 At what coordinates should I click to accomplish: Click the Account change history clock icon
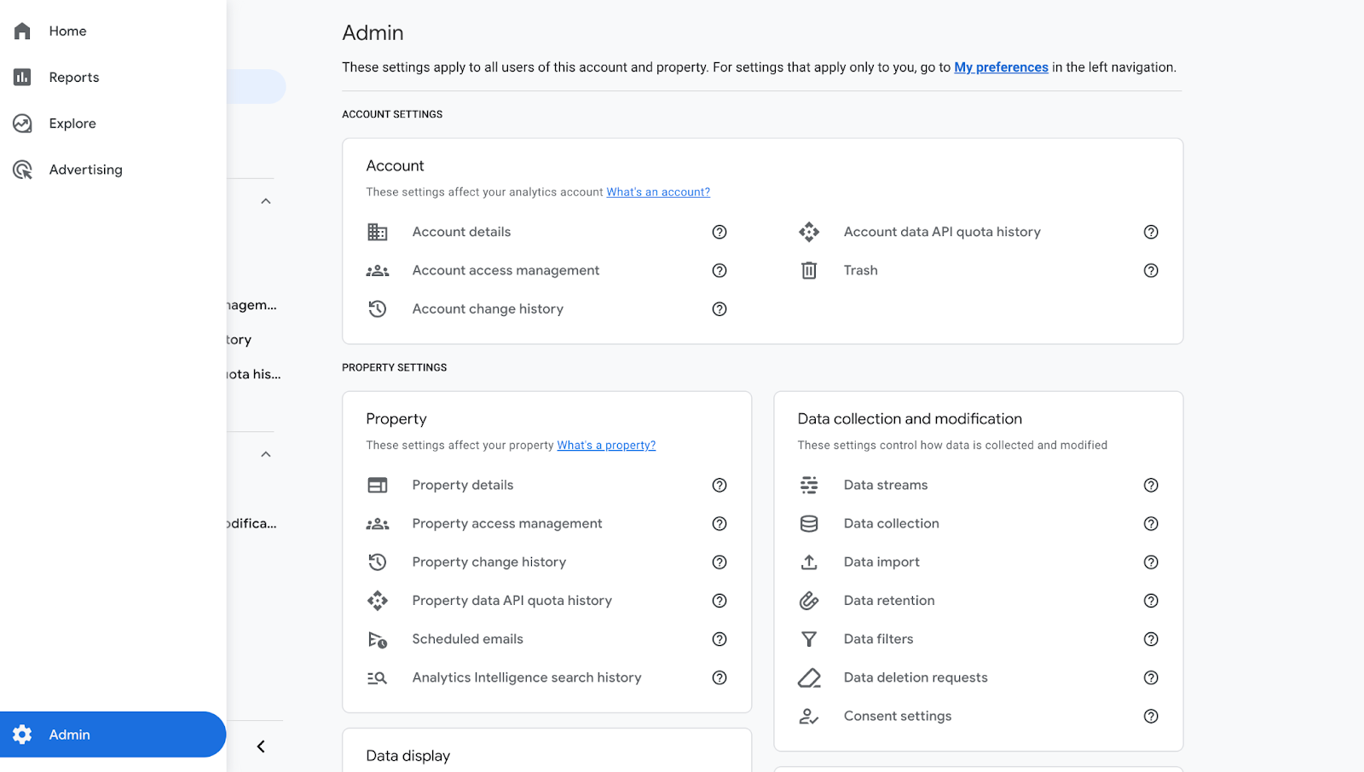(378, 309)
